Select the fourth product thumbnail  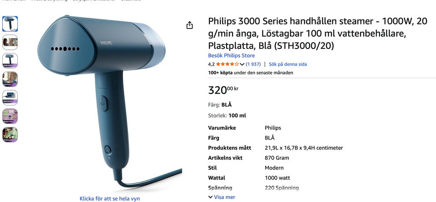10,79
